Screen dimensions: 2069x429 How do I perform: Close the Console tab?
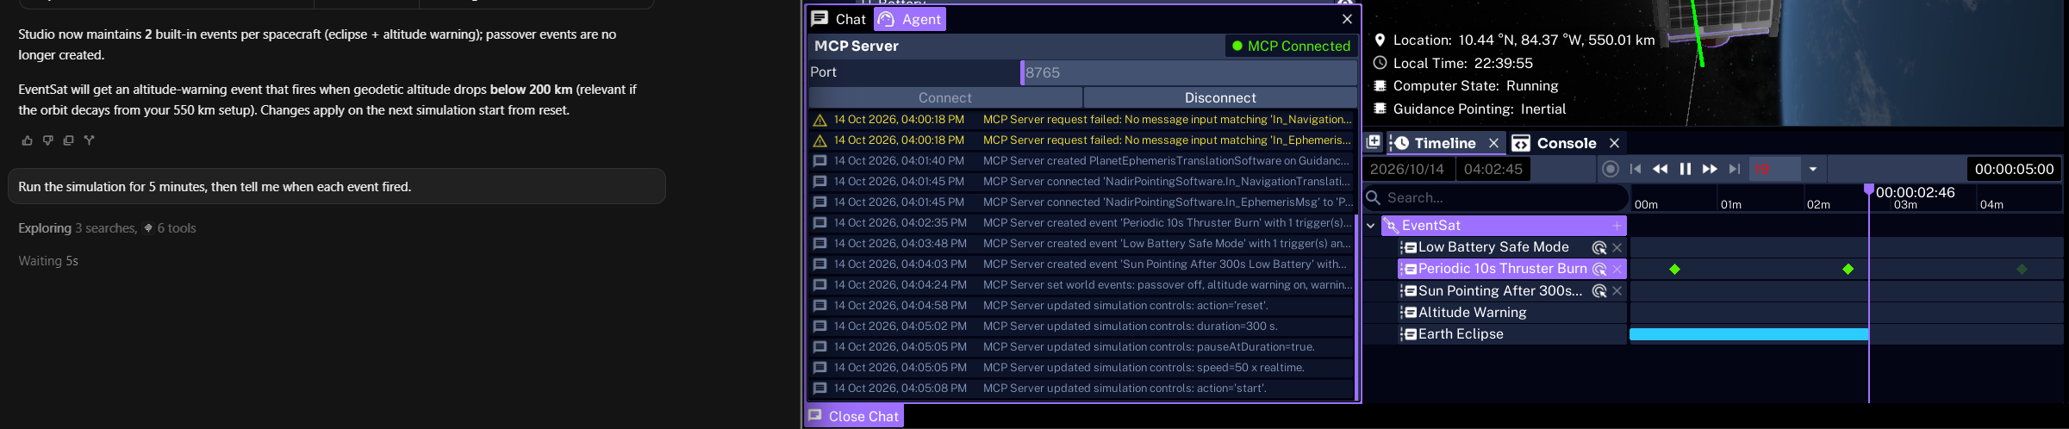pyautogui.click(x=1614, y=143)
